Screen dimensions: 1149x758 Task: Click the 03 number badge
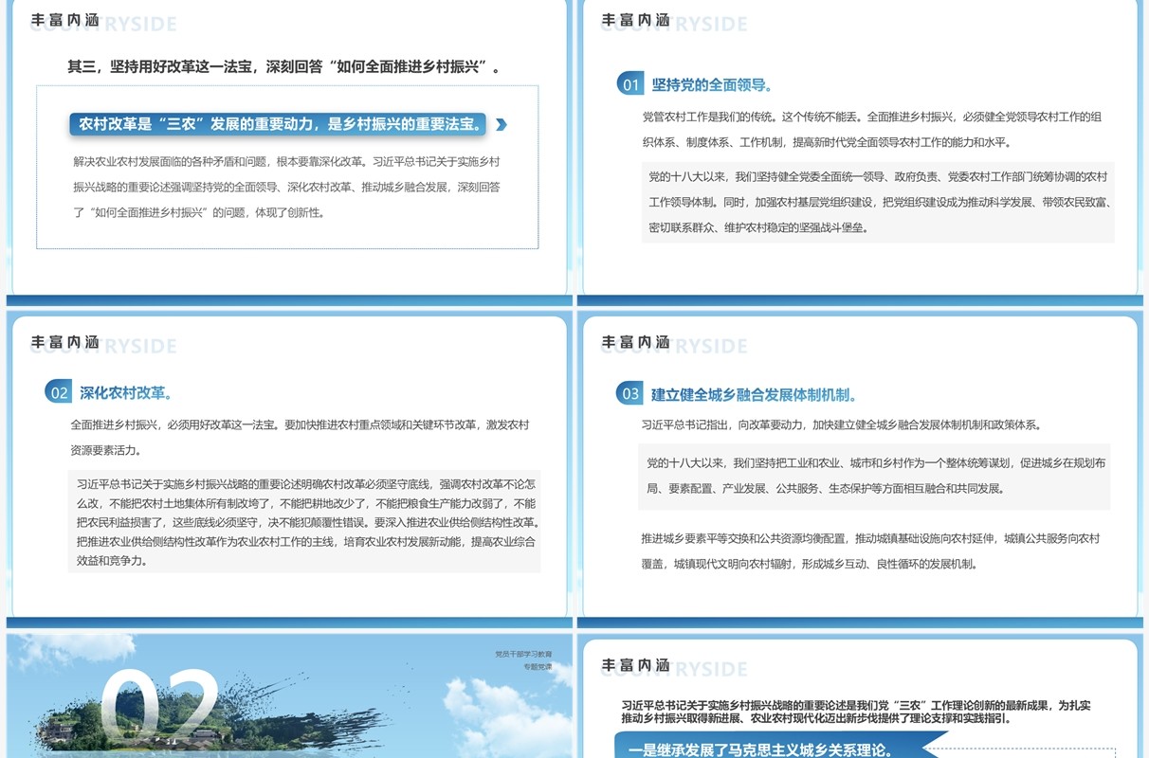(x=629, y=393)
